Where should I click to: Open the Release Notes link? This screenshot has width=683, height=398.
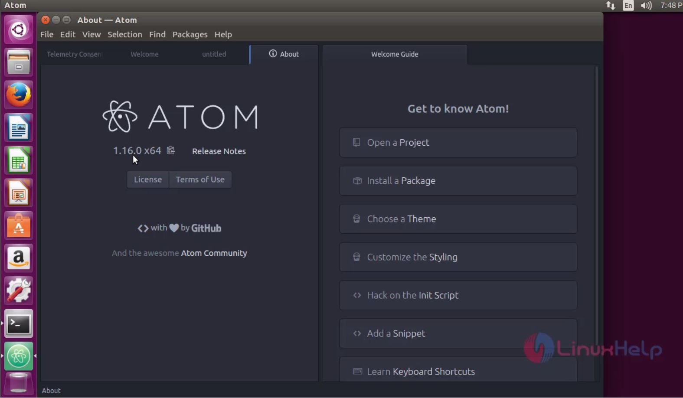coord(219,151)
